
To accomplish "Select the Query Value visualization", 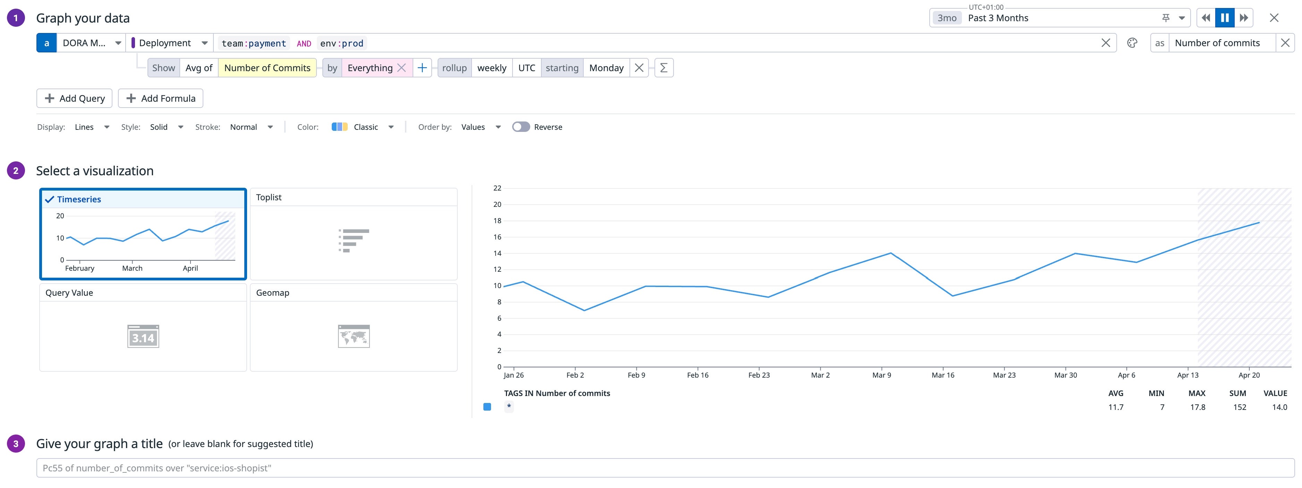I will click(x=143, y=329).
